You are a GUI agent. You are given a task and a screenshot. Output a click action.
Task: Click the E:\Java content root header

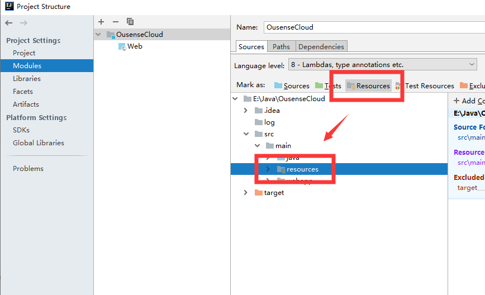point(469,113)
